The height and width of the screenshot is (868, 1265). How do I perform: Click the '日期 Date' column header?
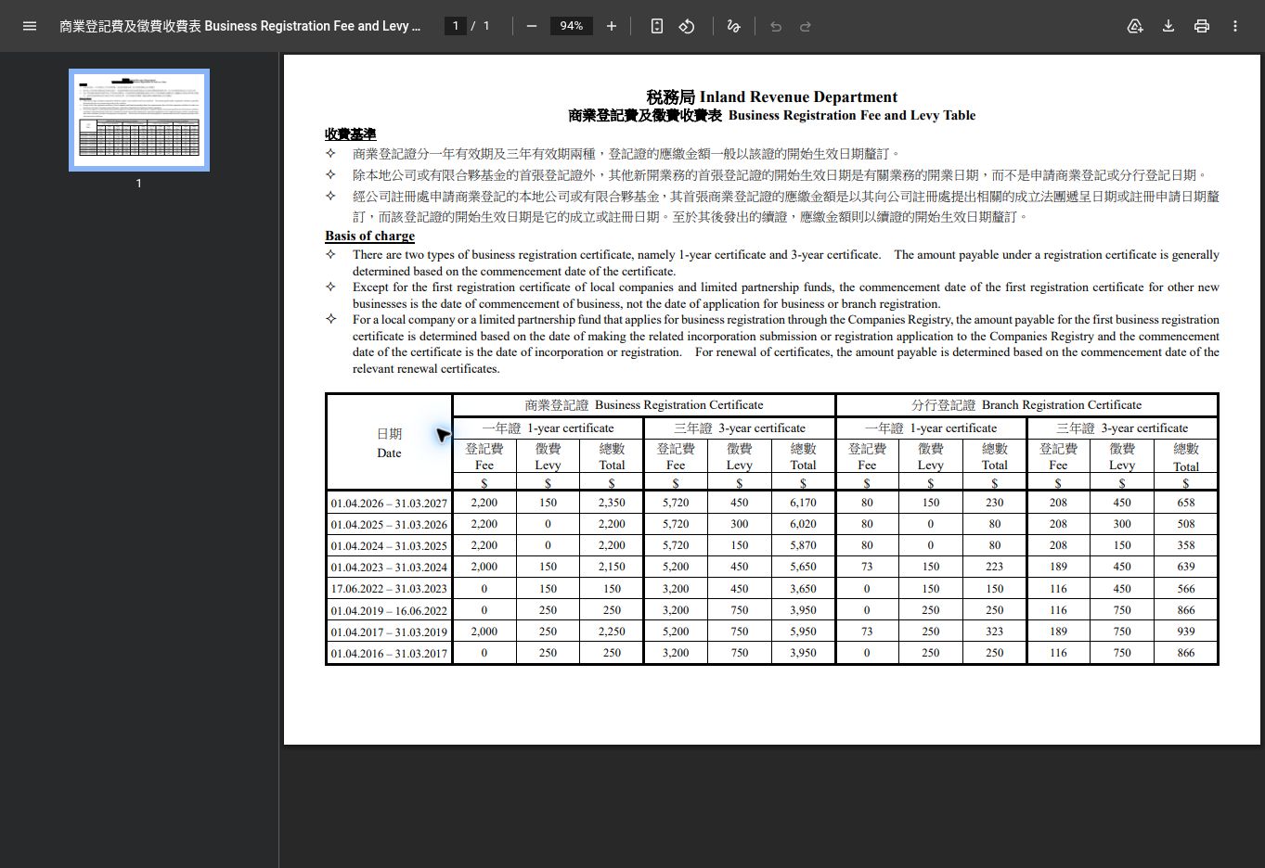[389, 443]
